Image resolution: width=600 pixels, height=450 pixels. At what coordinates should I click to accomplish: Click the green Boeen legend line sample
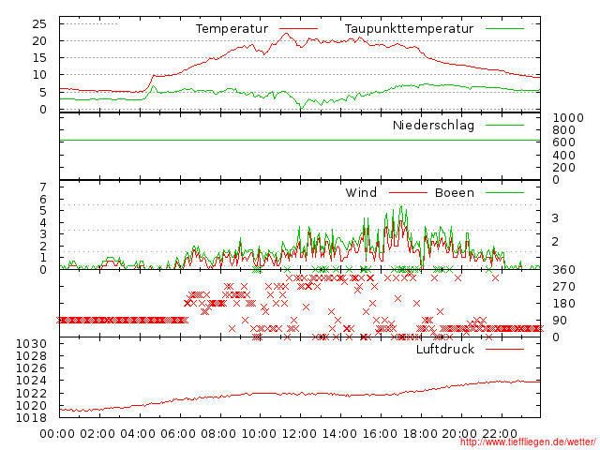point(504,193)
